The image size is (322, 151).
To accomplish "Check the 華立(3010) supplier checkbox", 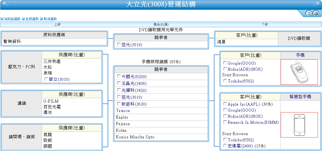I will point(46,79).
